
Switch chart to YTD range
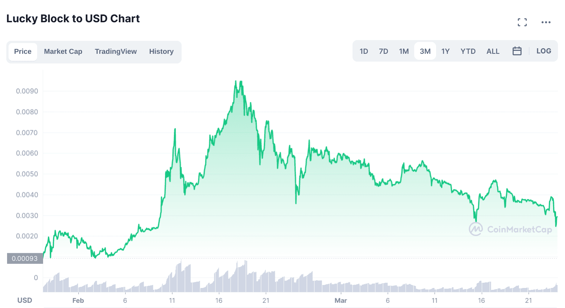point(468,51)
